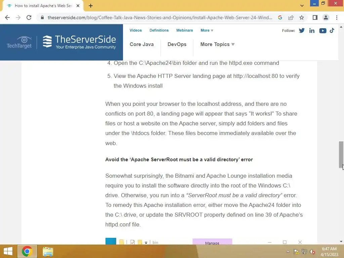The image size is (344, 258).
Task: Click Chrome icon in taskbar
Action: [27, 251]
